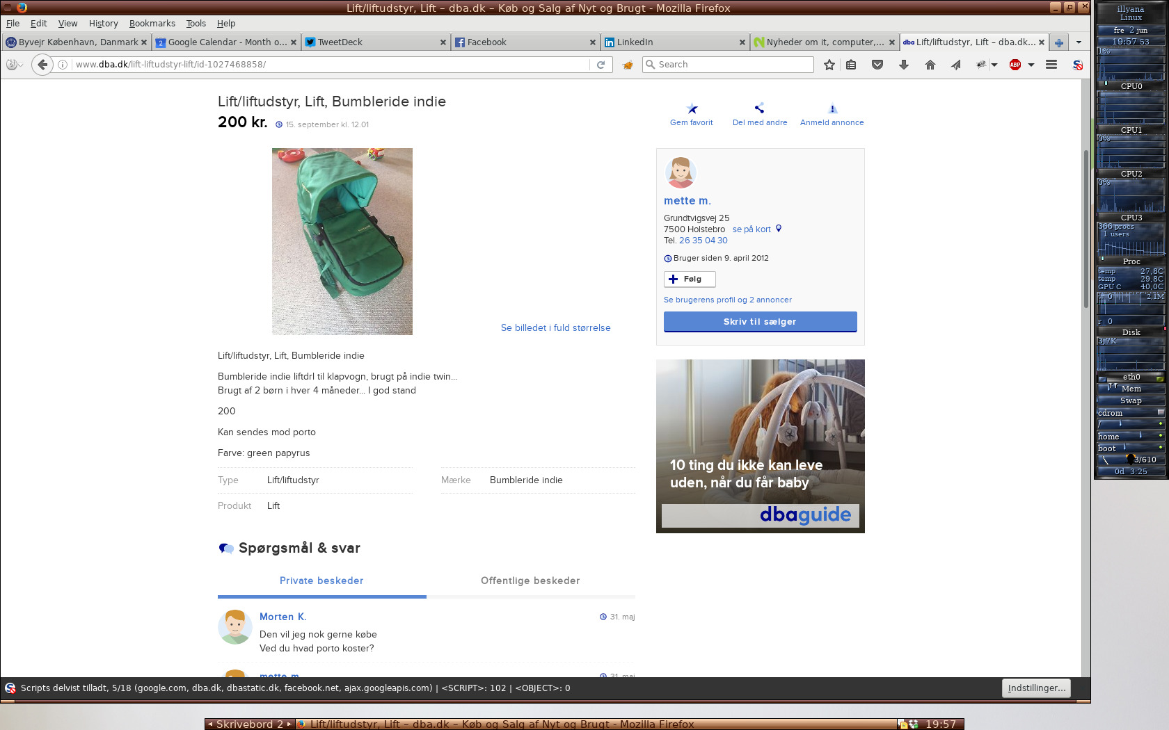Toggle Følg to follow seller mette m.
The width and height of the screenshot is (1169, 730).
[x=690, y=279]
